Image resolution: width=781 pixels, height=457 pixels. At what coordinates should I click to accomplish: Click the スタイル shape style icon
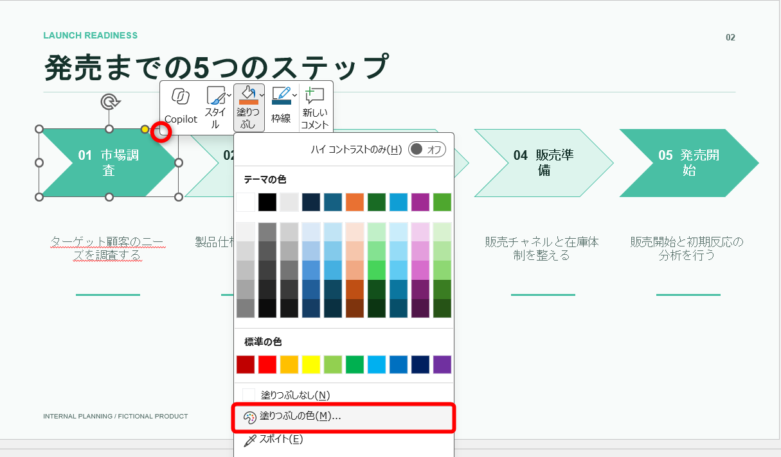[x=215, y=96]
